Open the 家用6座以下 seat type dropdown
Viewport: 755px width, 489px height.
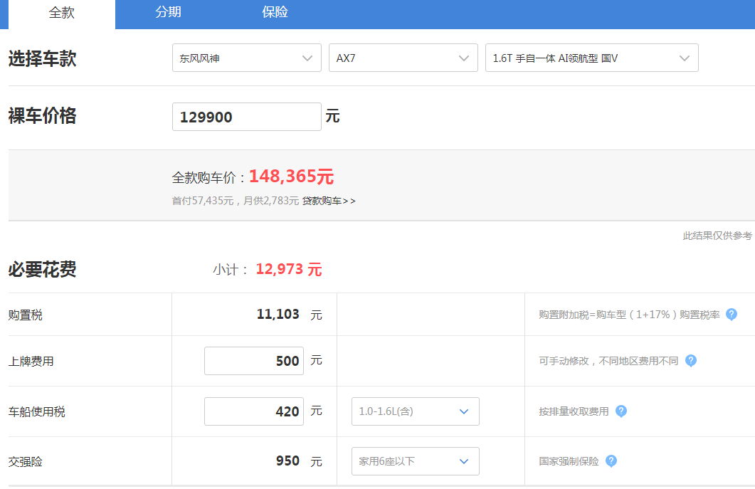[415, 461]
